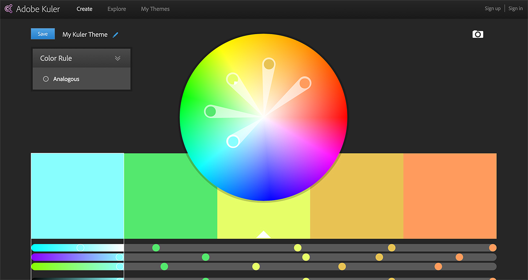Click the gold marker on color wheel
This screenshot has width=528, height=280.
(x=269, y=64)
